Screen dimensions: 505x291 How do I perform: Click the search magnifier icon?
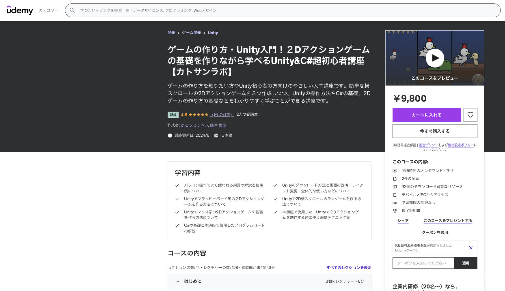coord(72,10)
